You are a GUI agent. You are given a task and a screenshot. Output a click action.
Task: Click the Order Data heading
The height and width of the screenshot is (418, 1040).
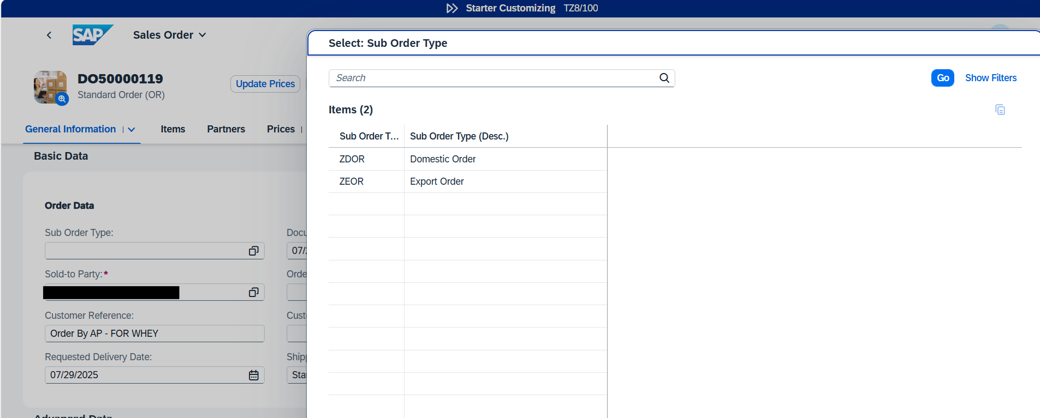[69, 205]
